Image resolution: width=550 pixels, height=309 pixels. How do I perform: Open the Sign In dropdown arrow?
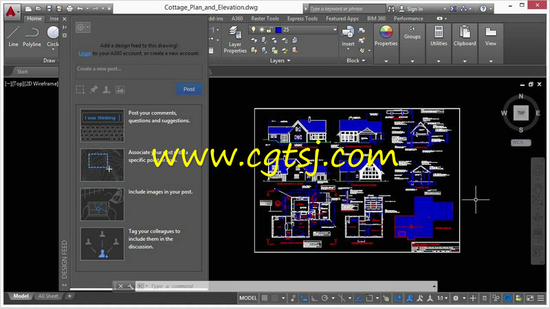445,9
